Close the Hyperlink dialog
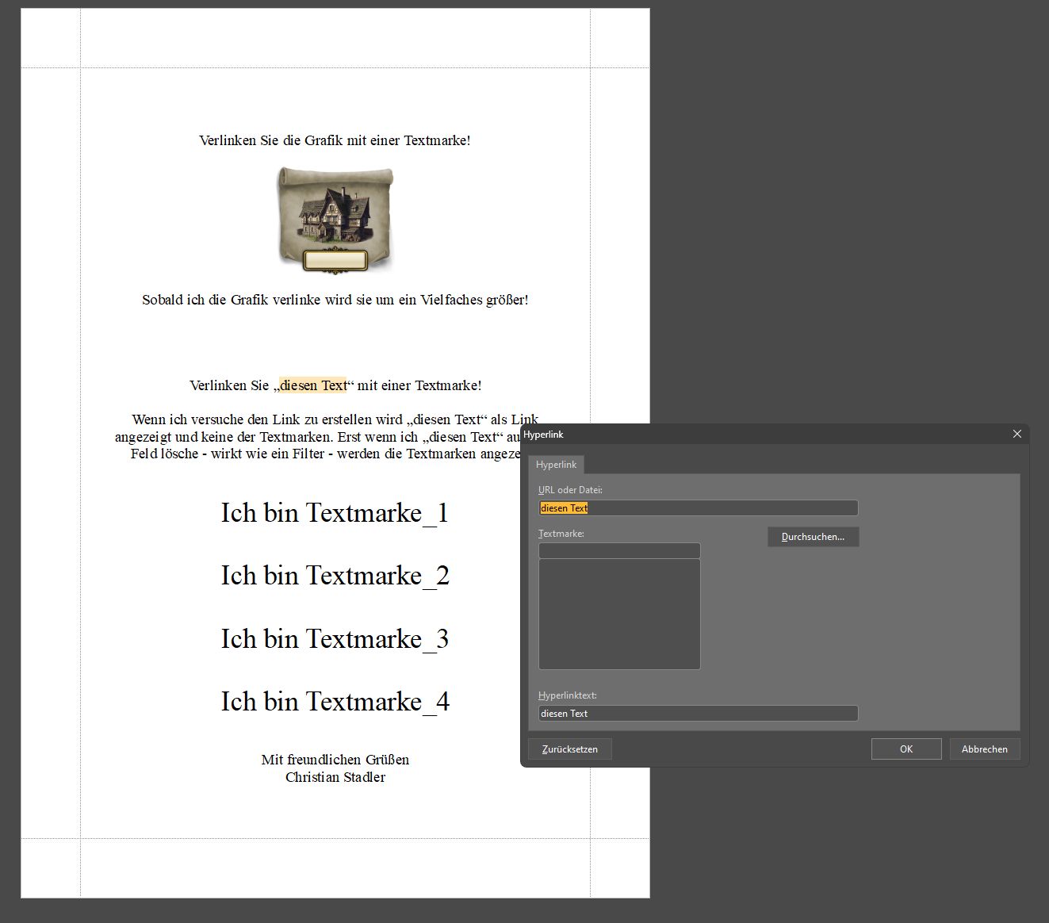Screen dimensions: 1049x923 coord(1016,434)
